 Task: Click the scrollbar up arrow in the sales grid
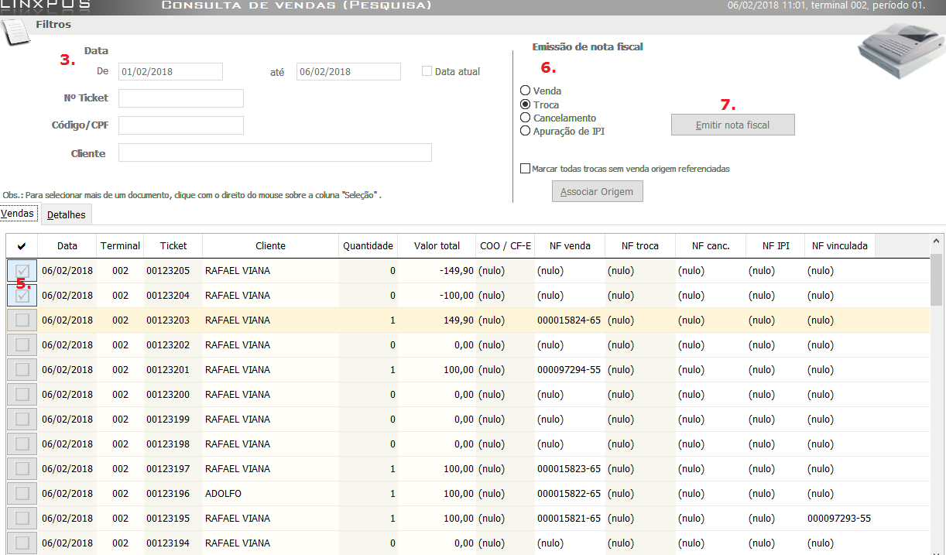point(937,242)
